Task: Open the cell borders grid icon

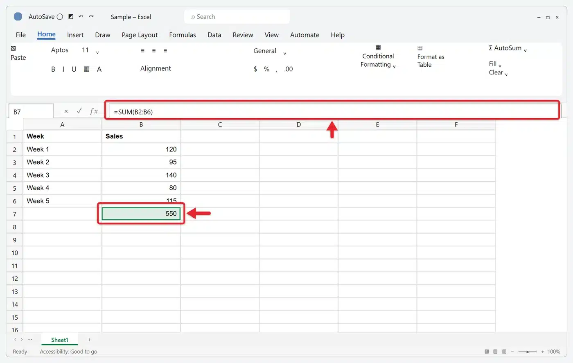Action: pos(86,69)
